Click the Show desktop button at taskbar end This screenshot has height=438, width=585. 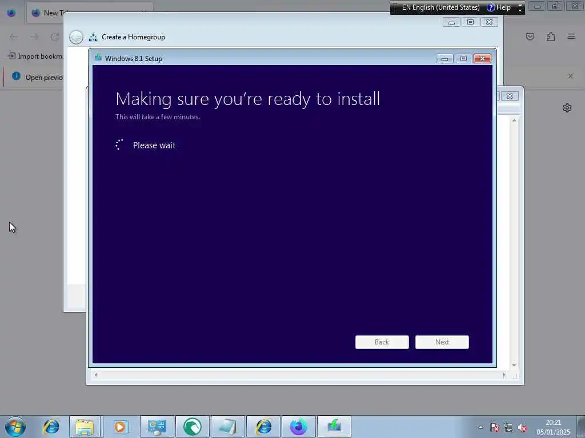pyautogui.click(x=580, y=427)
